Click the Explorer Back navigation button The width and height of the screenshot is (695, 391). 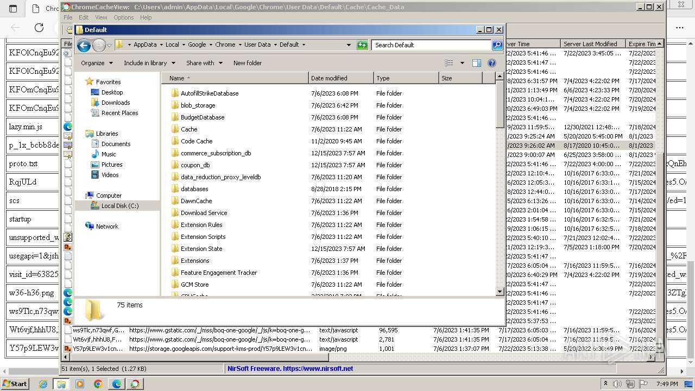[84, 45]
